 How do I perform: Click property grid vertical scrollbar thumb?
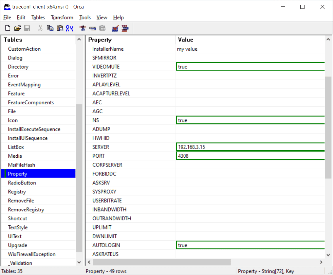point(328,127)
